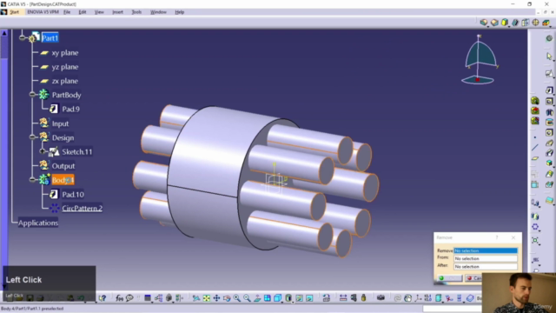The width and height of the screenshot is (556, 313).
Task: Toggle Swap Visible Space
Action: point(309,298)
